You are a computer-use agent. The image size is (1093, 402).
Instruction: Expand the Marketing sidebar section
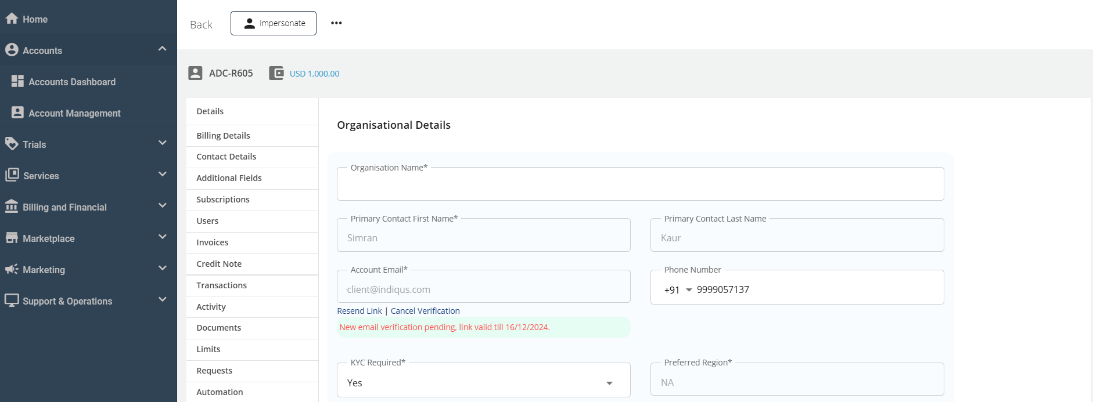162,268
